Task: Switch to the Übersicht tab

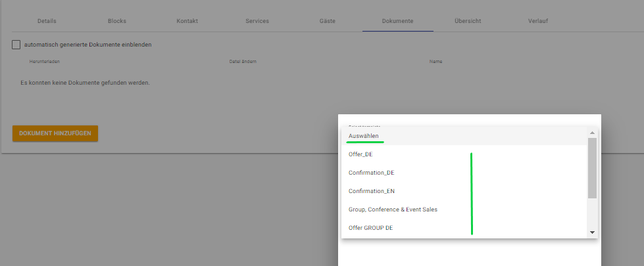Action: click(x=468, y=21)
